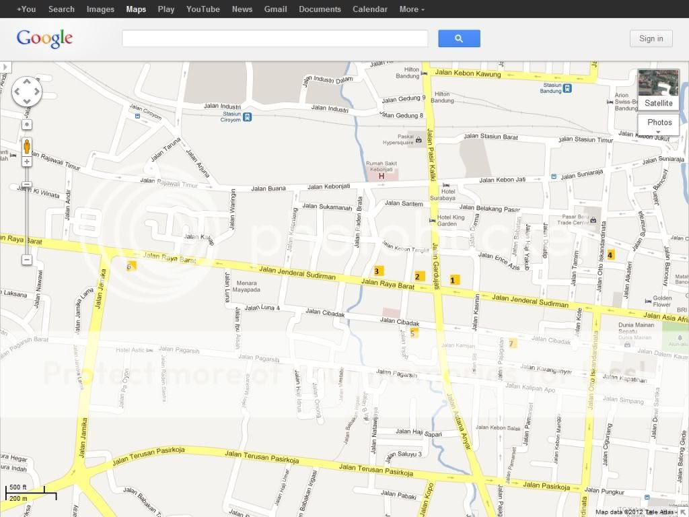689x517 pixels.
Task: Open Gmail in the top bar
Action: pyautogui.click(x=275, y=9)
